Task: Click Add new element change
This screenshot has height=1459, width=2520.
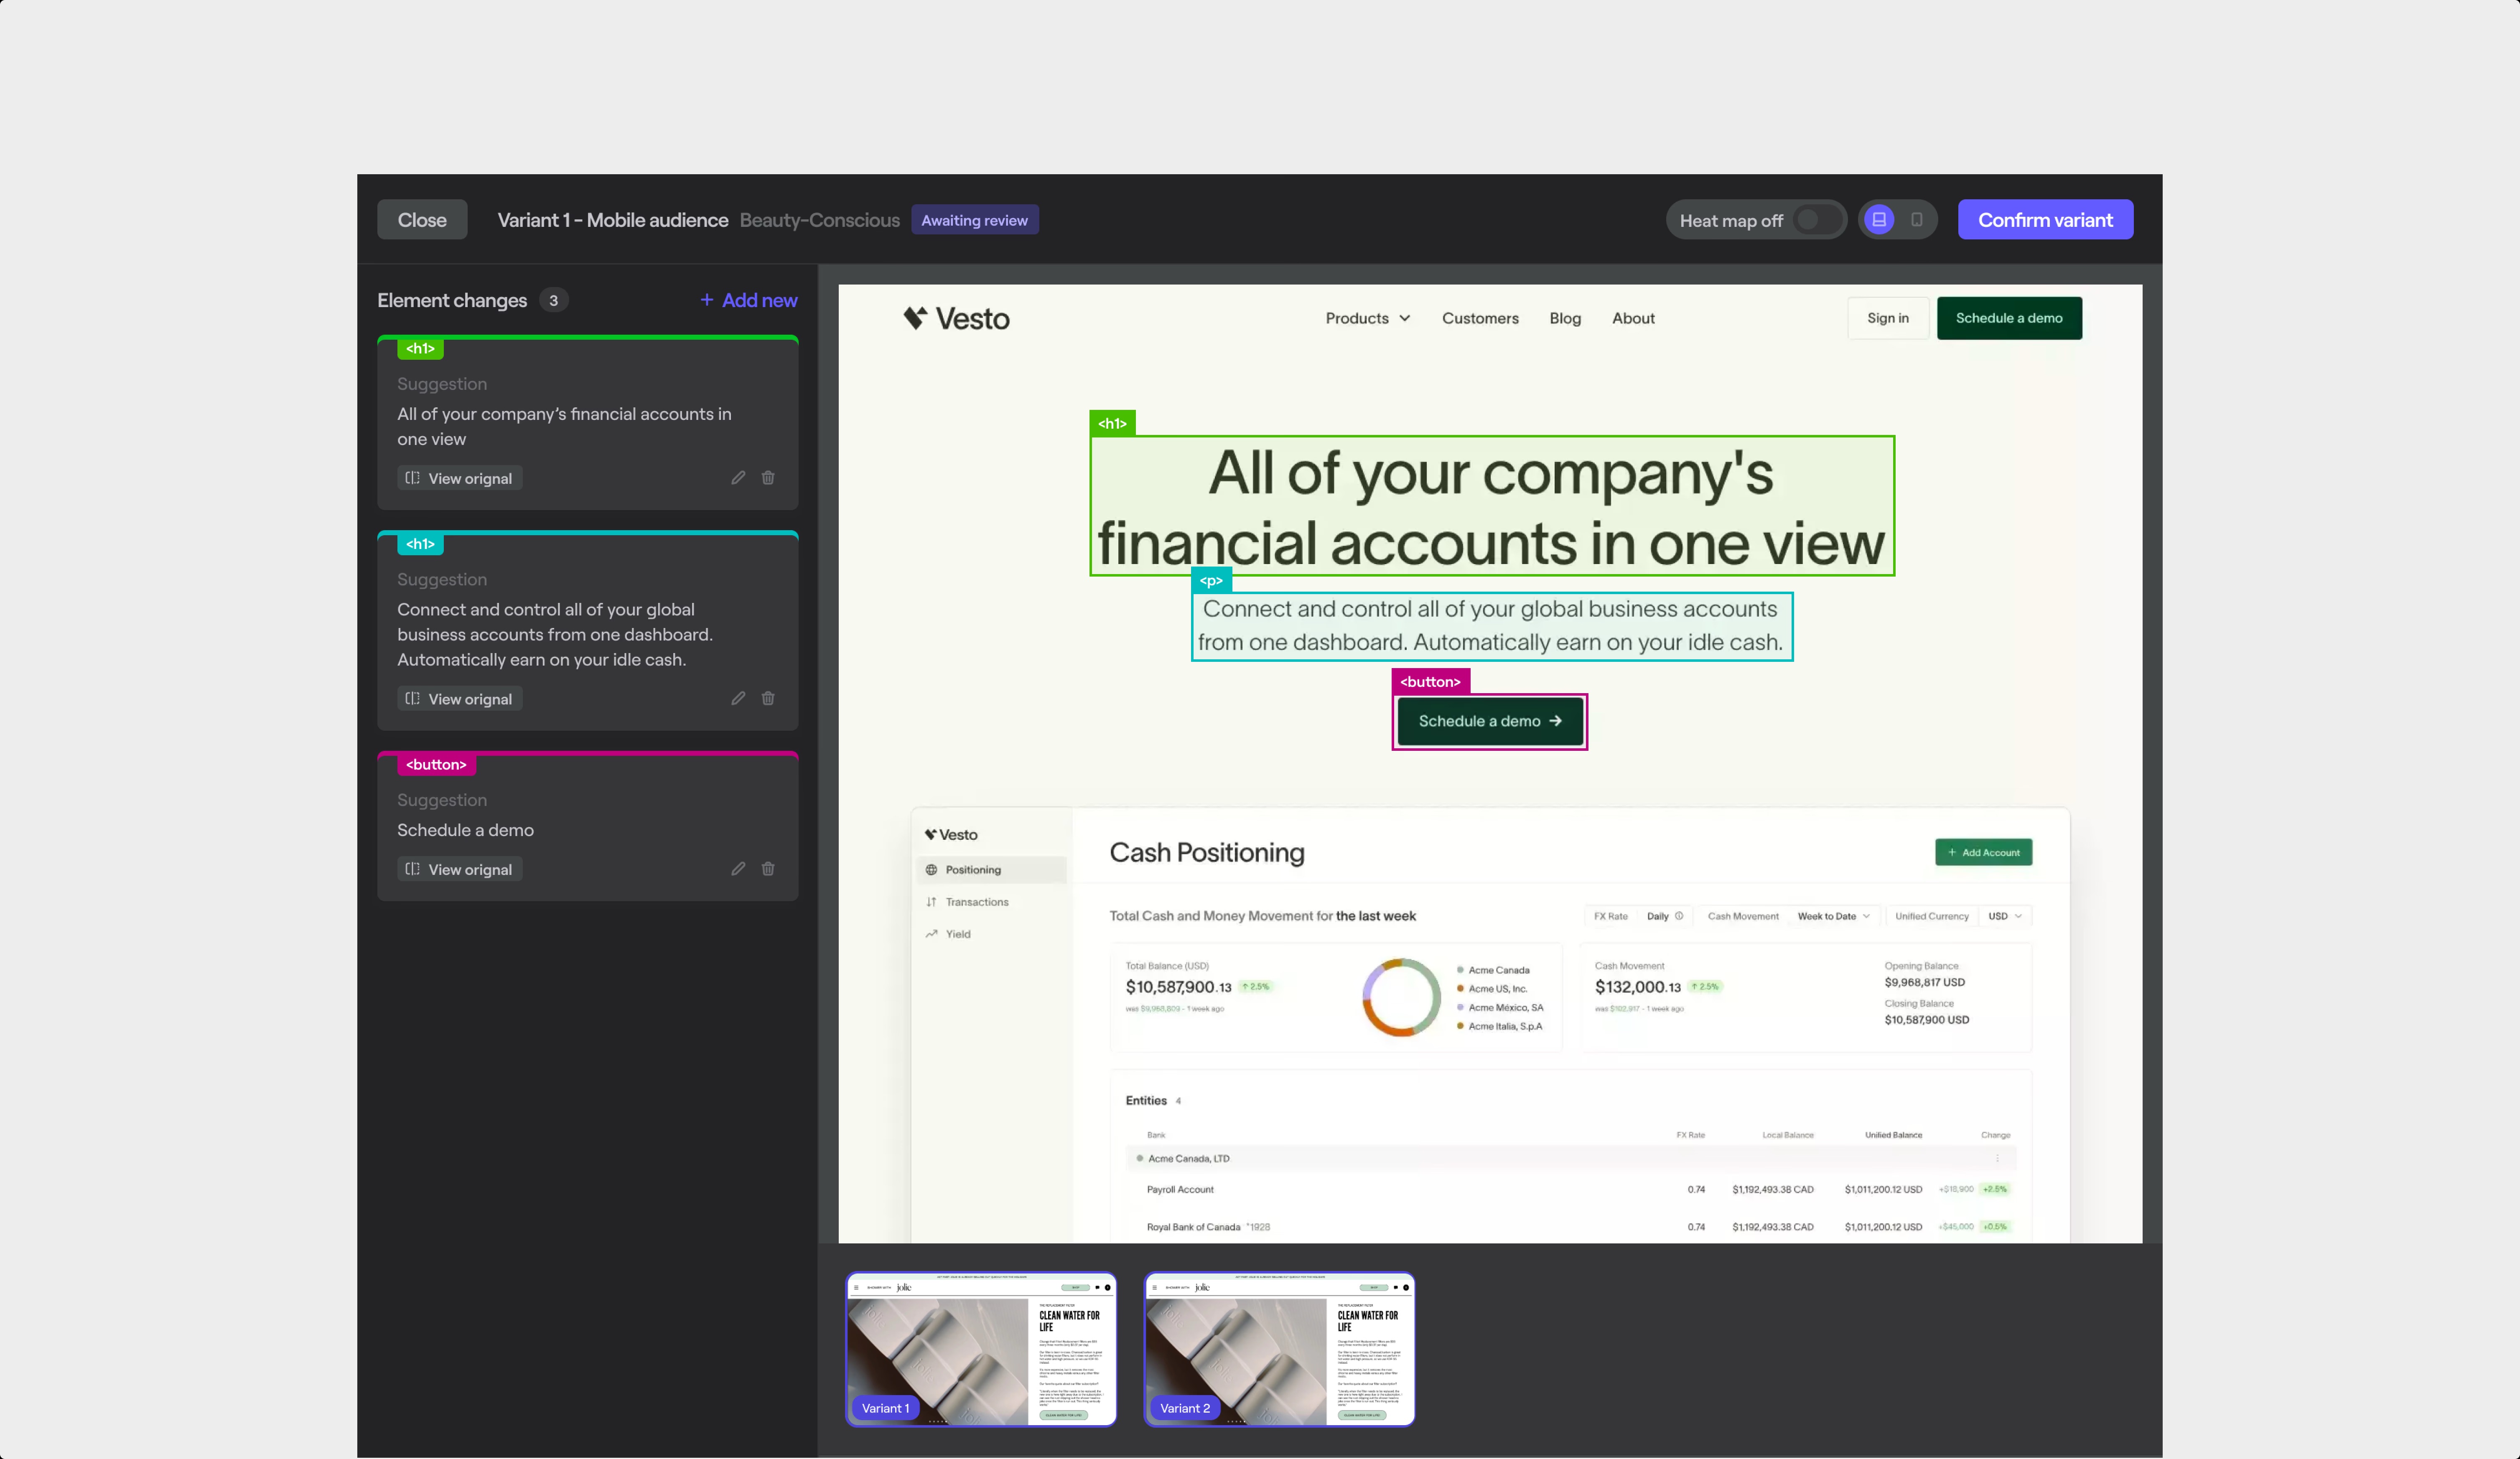Action: (748, 300)
